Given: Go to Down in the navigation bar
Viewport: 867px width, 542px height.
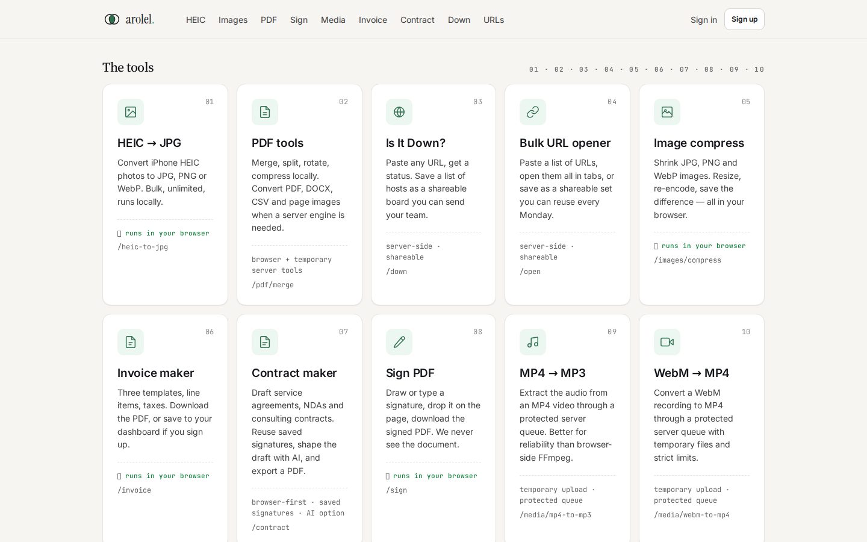Looking at the screenshot, I should pos(459,20).
